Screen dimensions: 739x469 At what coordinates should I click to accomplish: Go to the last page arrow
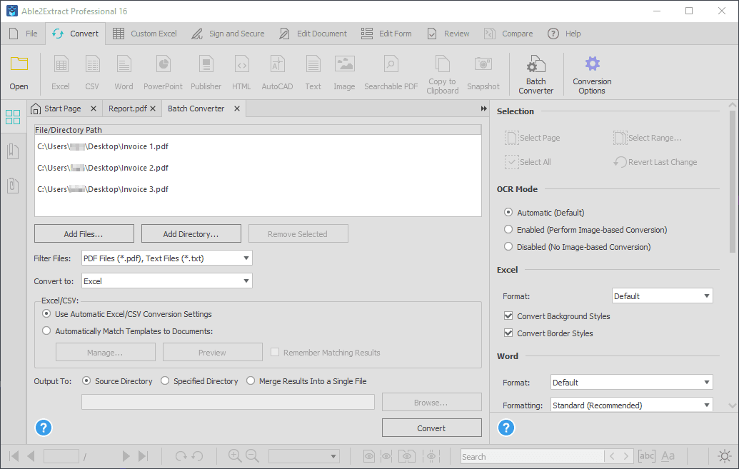[x=144, y=456]
